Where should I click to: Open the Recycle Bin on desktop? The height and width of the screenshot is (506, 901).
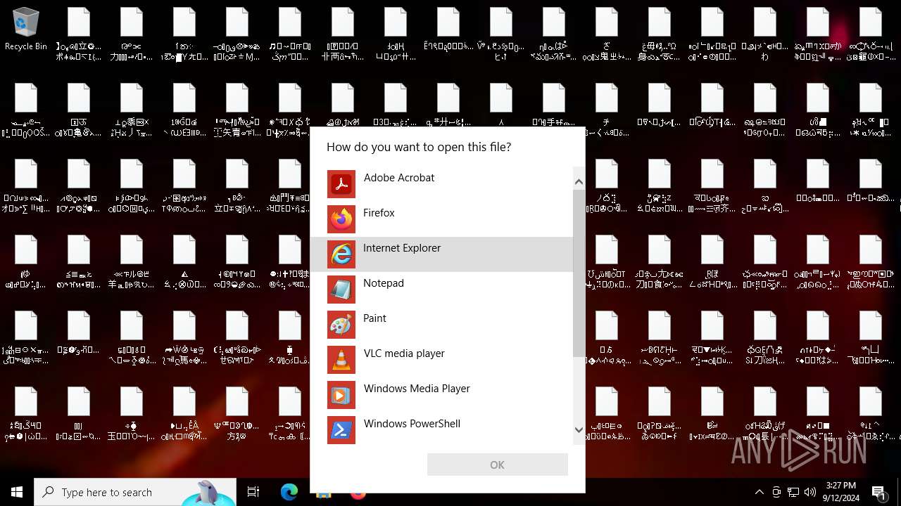point(26,30)
